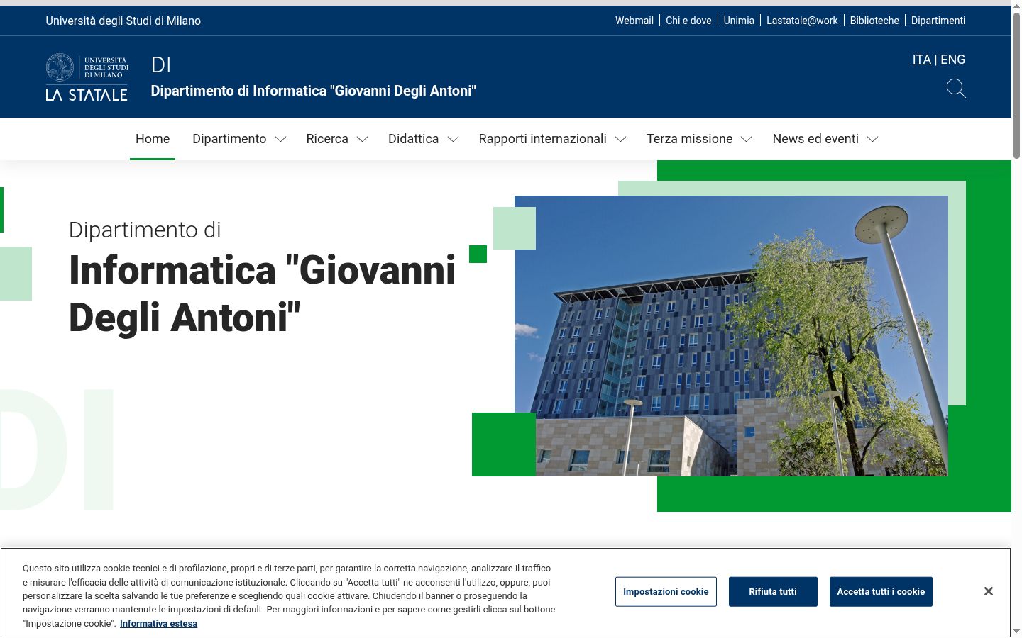The height and width of the screenshot is (638, 1022).
Task: Go to the Home tab
Action: click(x=153, y=139)
